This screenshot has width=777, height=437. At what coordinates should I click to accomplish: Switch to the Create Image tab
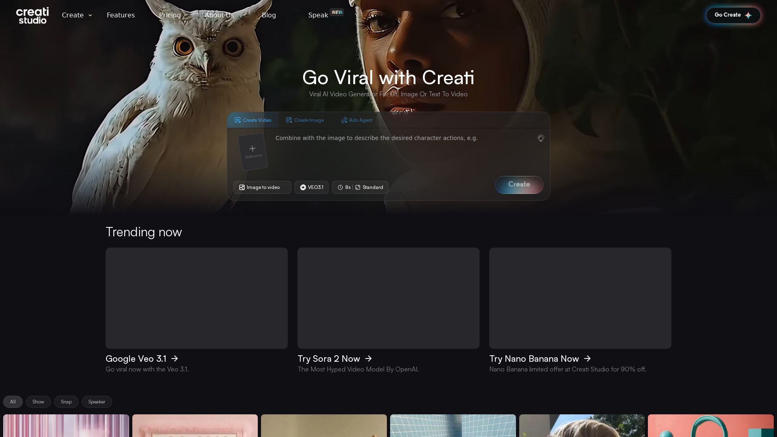pyautogui.click(x=305, y=120)
